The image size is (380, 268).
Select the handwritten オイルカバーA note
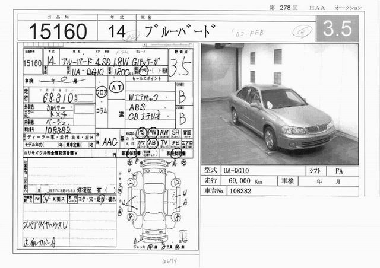pos(40,242)
